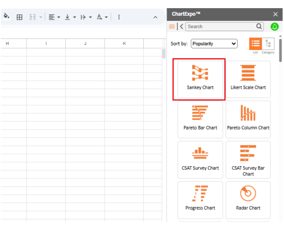284x230 pixels.
Task: Select column I header
Action: click(x=46, y=43)
